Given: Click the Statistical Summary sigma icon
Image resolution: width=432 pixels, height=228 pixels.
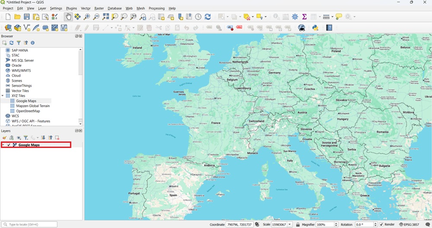Looking at the screenshot, I should [305, 16].
